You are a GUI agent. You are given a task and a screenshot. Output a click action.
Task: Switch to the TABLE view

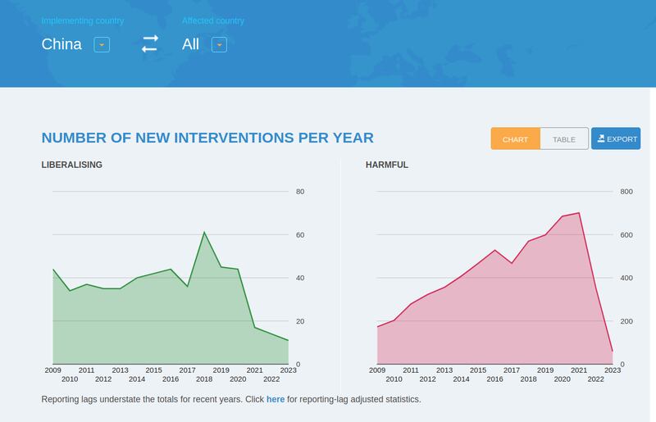pos(563,139)
